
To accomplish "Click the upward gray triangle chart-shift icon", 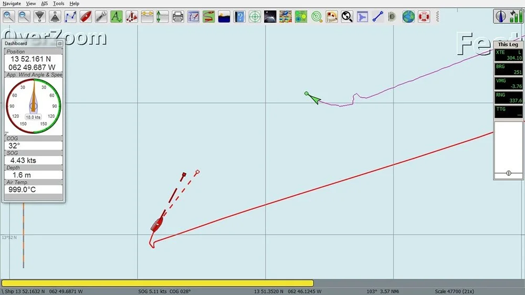I will (x=55, y=16).
